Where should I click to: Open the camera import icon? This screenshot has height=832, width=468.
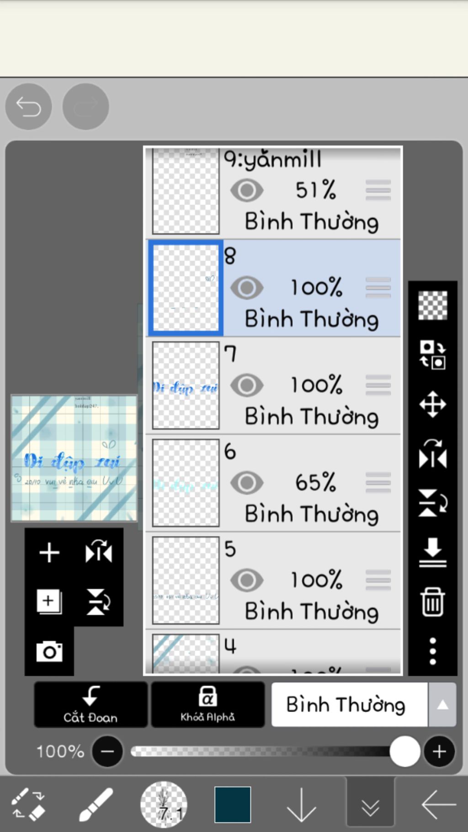pyautogui.click(x=49, y=651)
